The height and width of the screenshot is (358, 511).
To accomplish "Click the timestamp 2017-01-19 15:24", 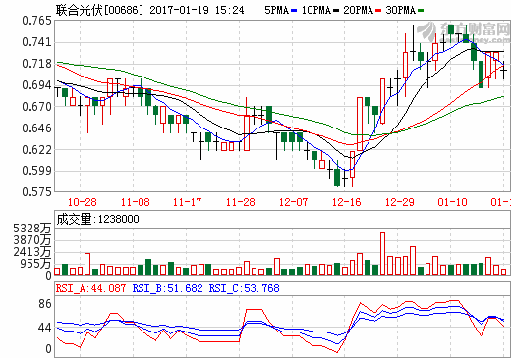I will 197,10.
